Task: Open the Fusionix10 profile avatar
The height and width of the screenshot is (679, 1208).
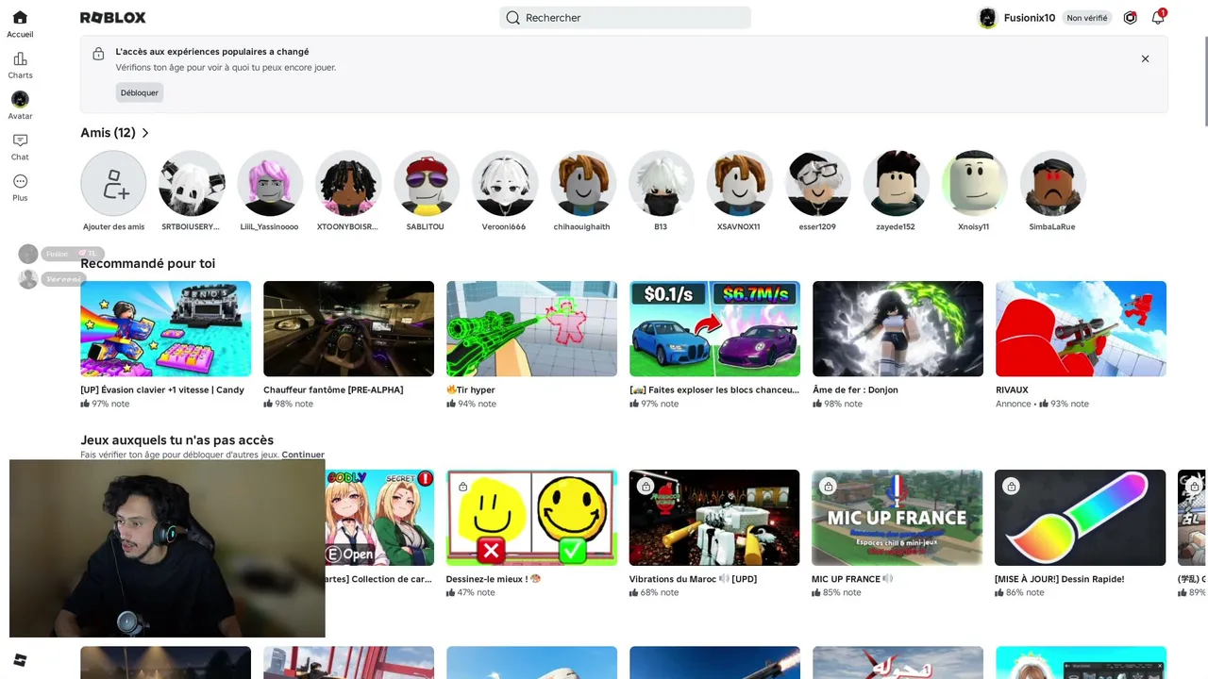Action: [x=987, y=18]
